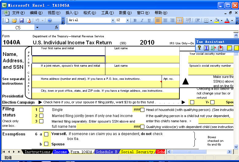Image resolution: width=239 pixels, height=162 pixels.
Task: Open the 编辑(E) menu
Action: tap(36, 13)
